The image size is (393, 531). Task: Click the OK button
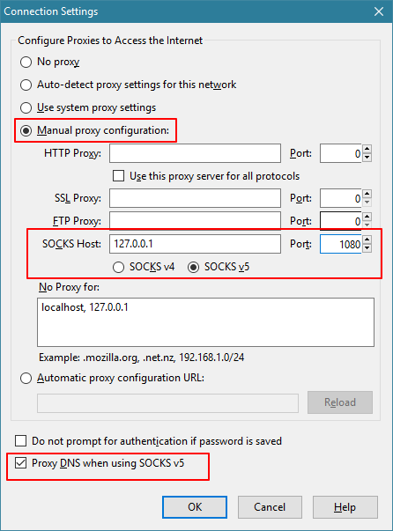click(x=195, y=507)
